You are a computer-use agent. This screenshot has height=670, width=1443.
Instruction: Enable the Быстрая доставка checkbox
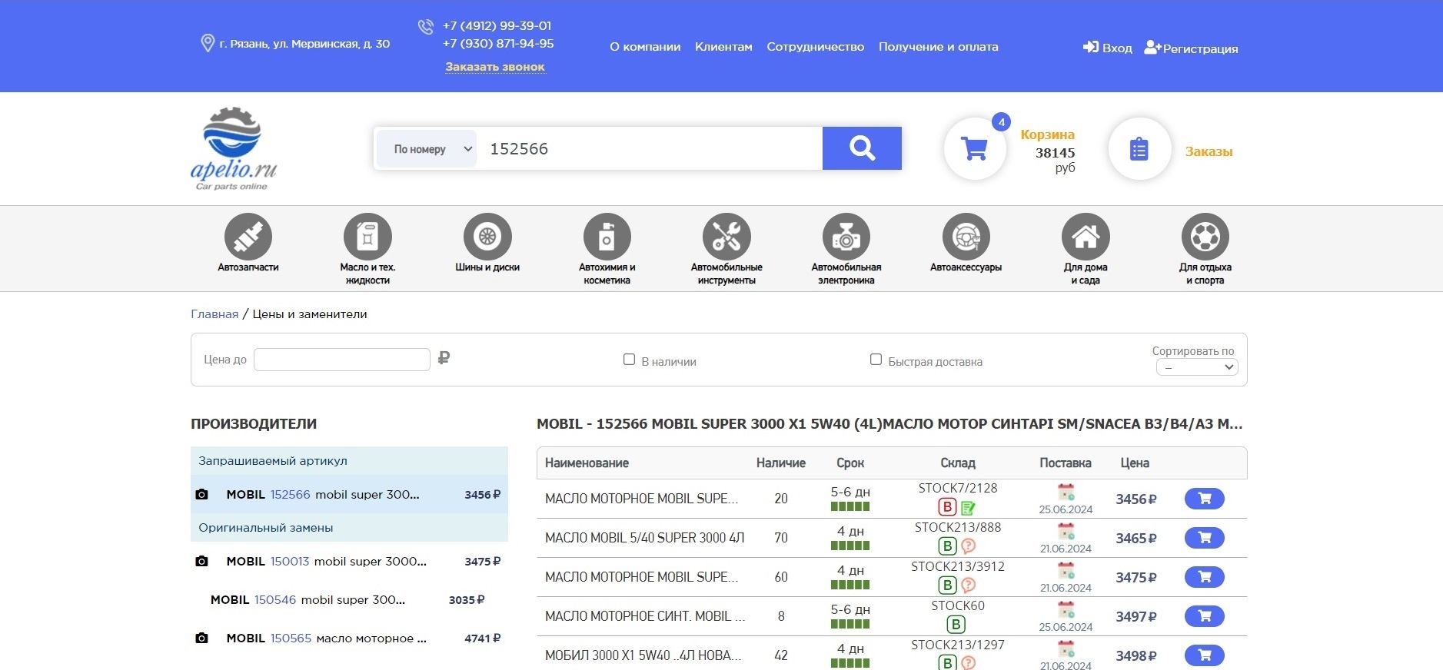click(876, 359)
